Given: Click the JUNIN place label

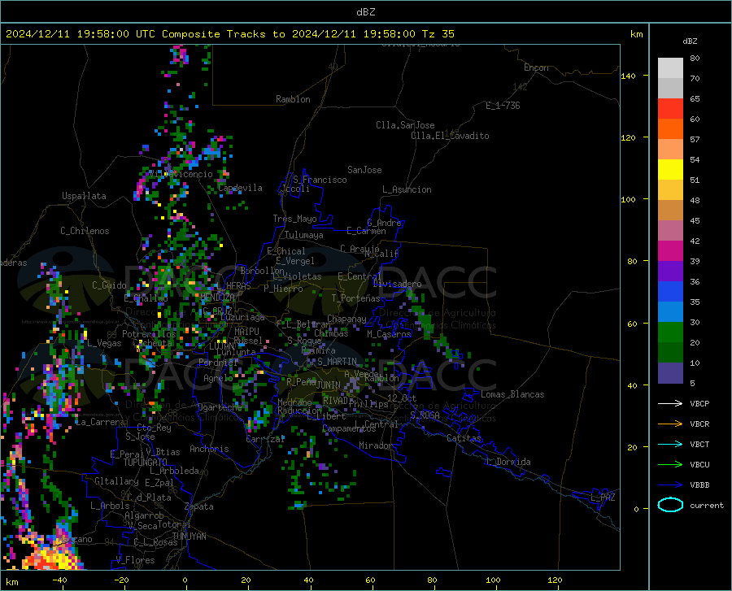Looking at the screenshot, I should click(x=329, y=385).
